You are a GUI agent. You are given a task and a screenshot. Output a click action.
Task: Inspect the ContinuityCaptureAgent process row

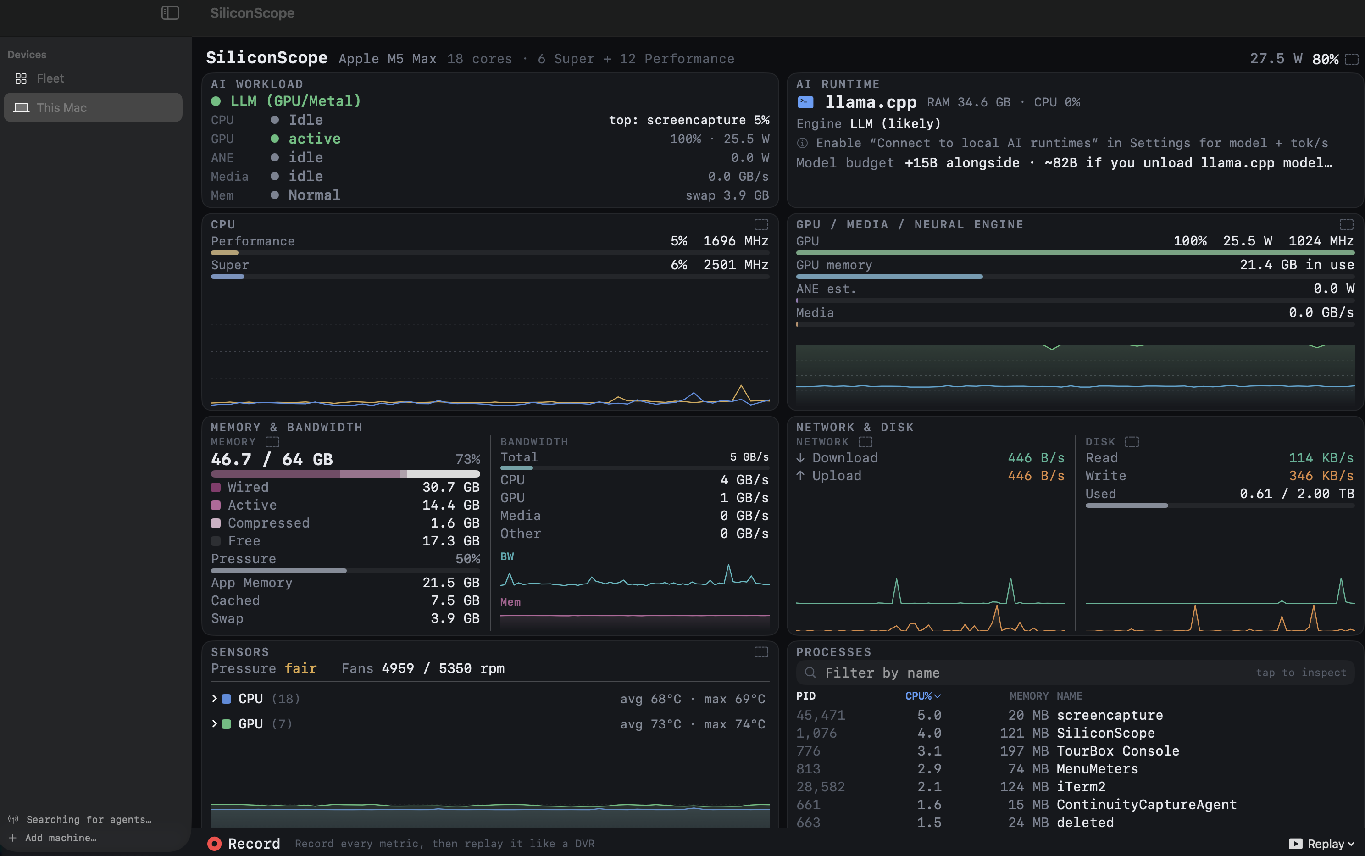pyautogui.click(x=1075, y=805)
